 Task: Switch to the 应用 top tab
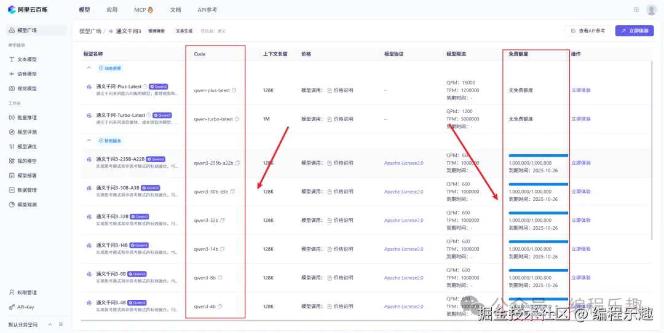112,10
